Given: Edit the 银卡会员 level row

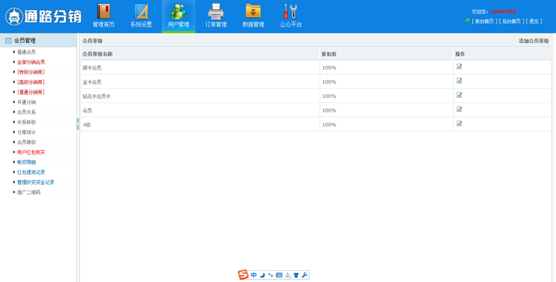Looking at the screenshot, I should [459, 67].
